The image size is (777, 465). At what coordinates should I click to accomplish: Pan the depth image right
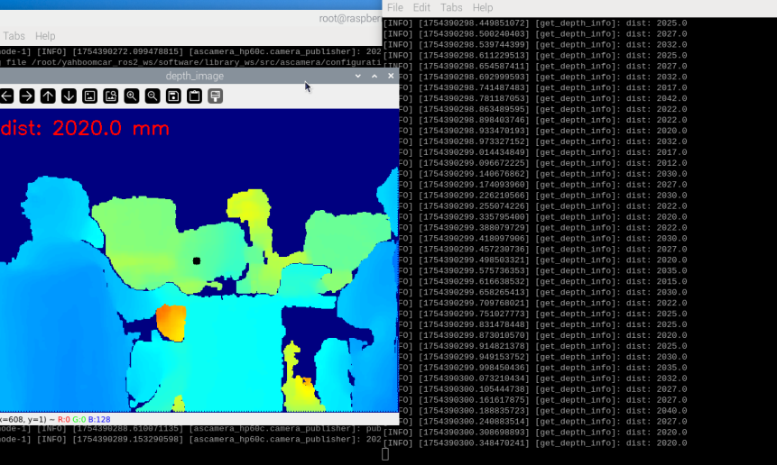tap(27, 96)
